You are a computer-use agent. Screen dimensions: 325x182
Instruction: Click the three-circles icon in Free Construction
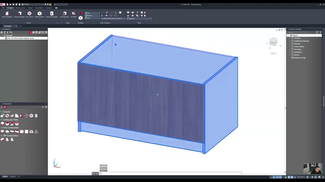tap(36, 132)
